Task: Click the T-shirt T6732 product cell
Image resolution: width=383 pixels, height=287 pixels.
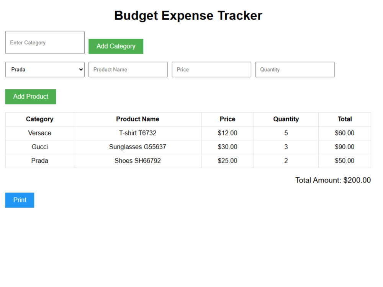Action: click(138, 133)
